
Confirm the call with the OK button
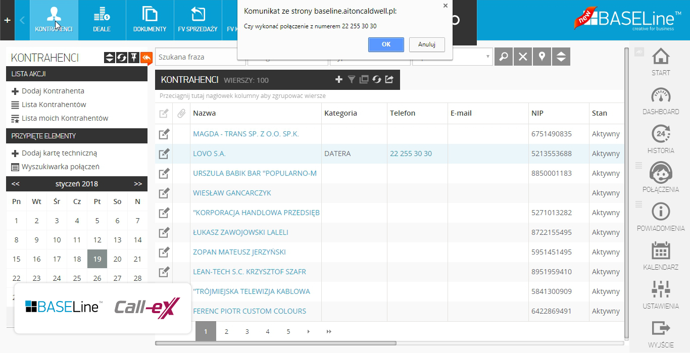click(386, 44)
